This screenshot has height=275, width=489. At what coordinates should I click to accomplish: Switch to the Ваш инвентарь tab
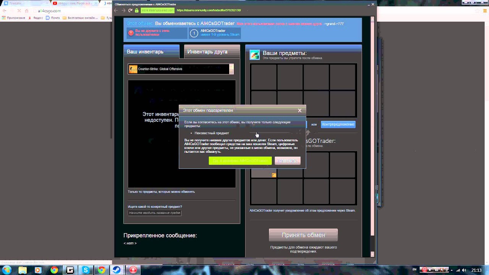(x=151, y=52)
